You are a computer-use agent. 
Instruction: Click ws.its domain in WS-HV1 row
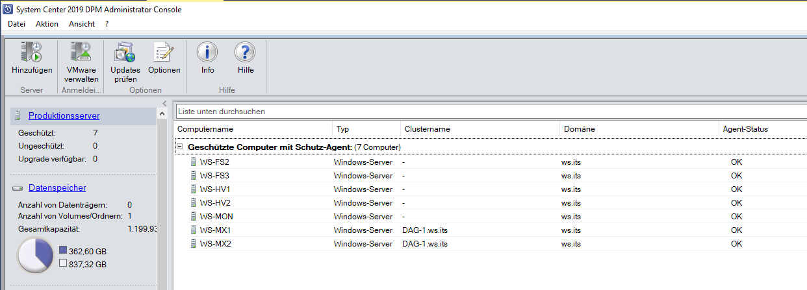572,189
